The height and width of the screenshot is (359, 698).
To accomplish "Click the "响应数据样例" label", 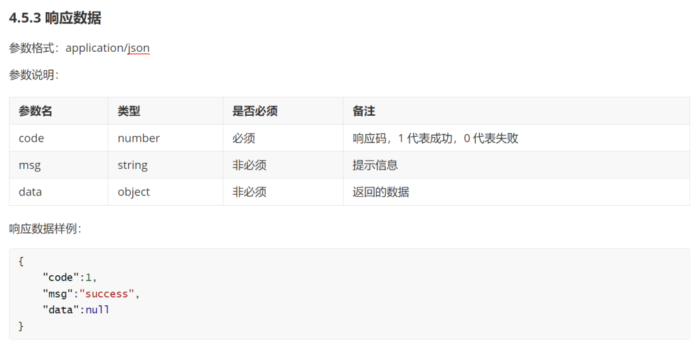I will (x=45, y=229).
